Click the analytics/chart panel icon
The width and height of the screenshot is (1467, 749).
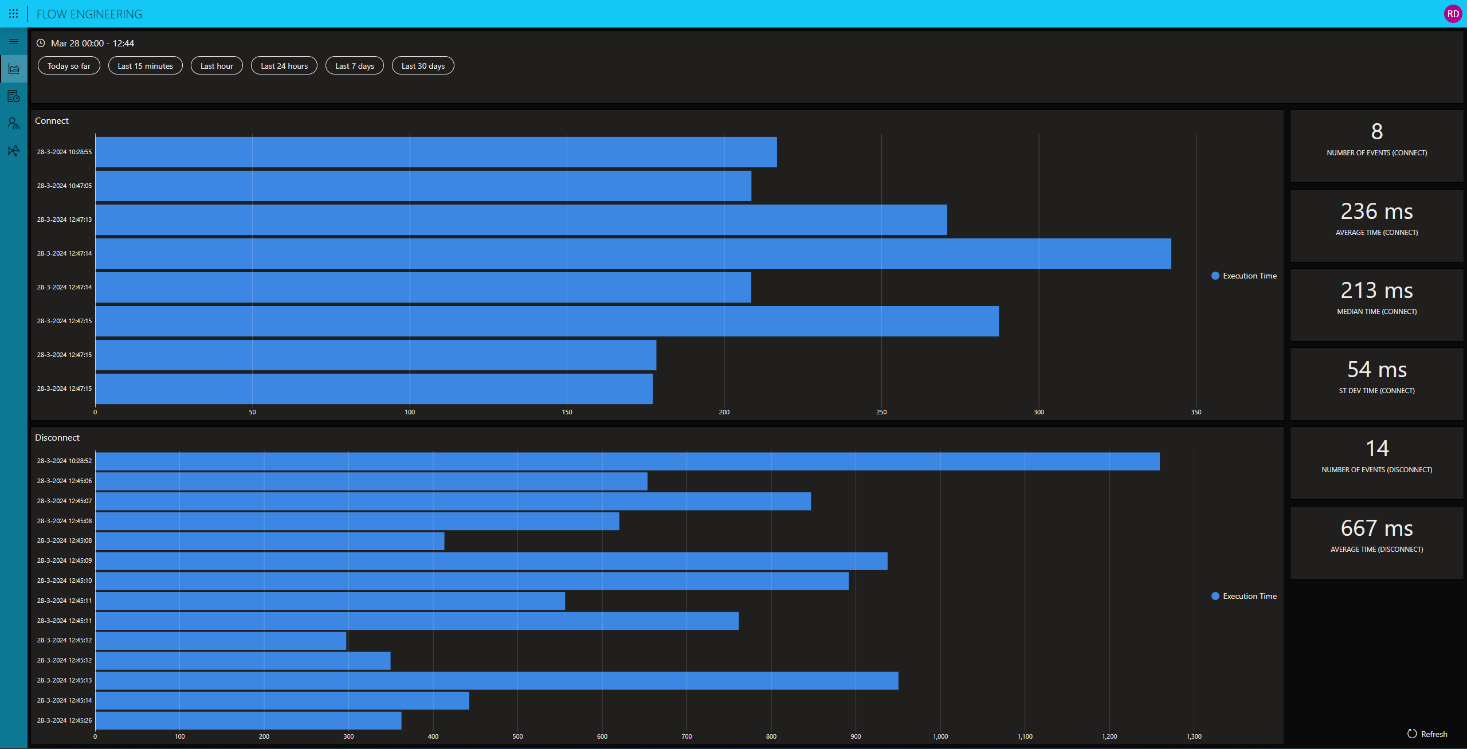point(13,68)
